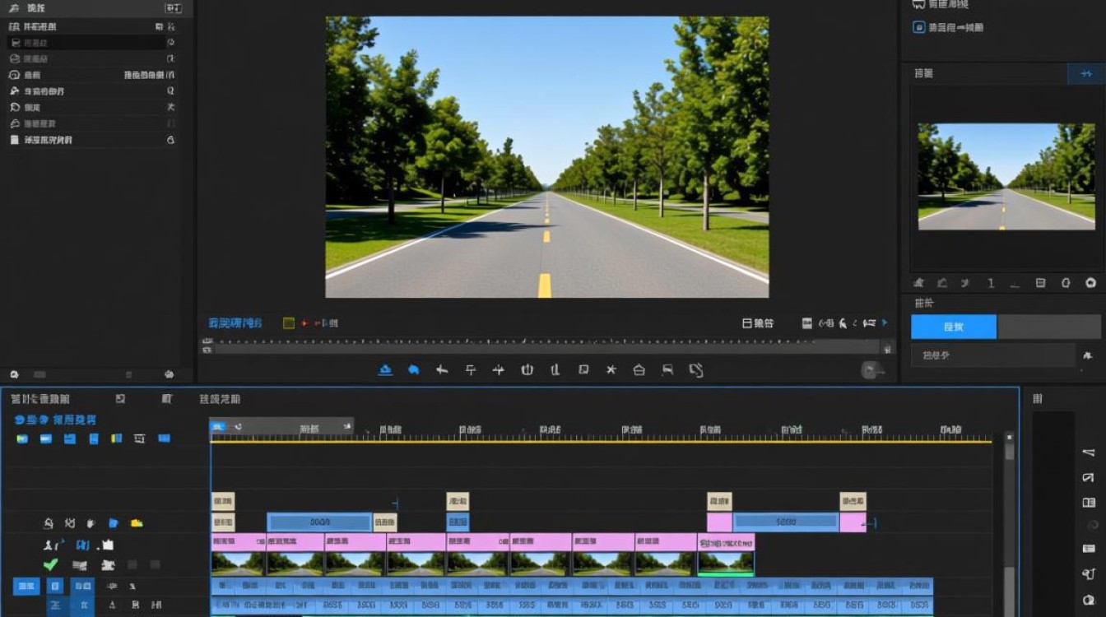Click the yellow square icon below the preview
This screenshot has height=617, width=1106.
[x=289, y=323]
